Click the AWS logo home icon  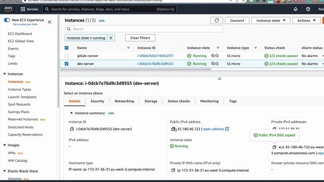[x=8, y=9]
